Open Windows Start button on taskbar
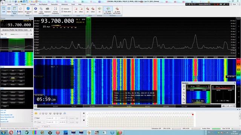 3,132
